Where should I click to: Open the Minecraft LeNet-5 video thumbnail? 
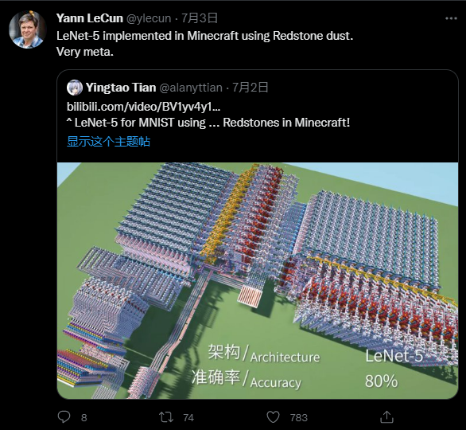tap(258, 280)
